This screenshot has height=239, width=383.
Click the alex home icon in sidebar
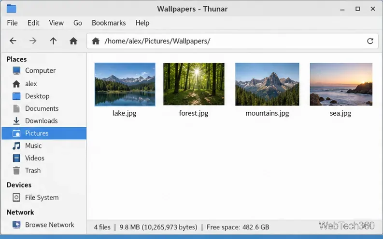(x=16, y=84)
